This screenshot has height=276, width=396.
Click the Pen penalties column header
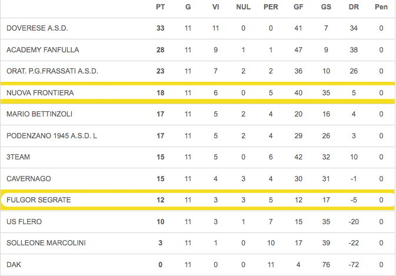tap(381, 7)
